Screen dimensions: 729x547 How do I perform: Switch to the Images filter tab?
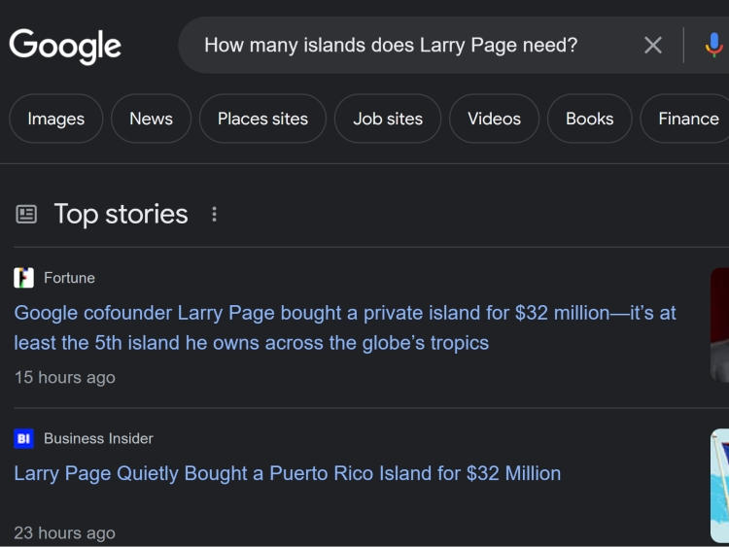[x=55, y=119]
